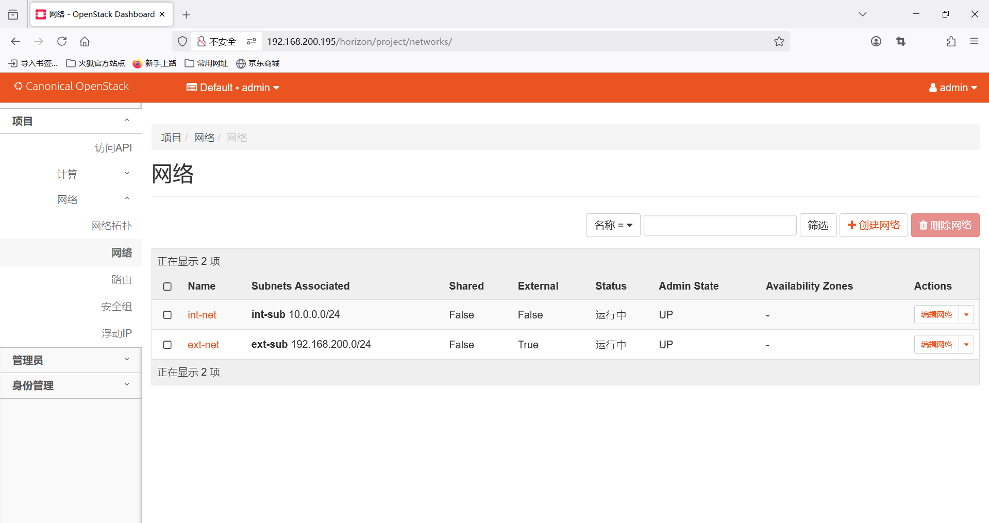989x523 pixels.
Task: Open the 新手上路 Firefox bookmark
Action: click(155, 63)
